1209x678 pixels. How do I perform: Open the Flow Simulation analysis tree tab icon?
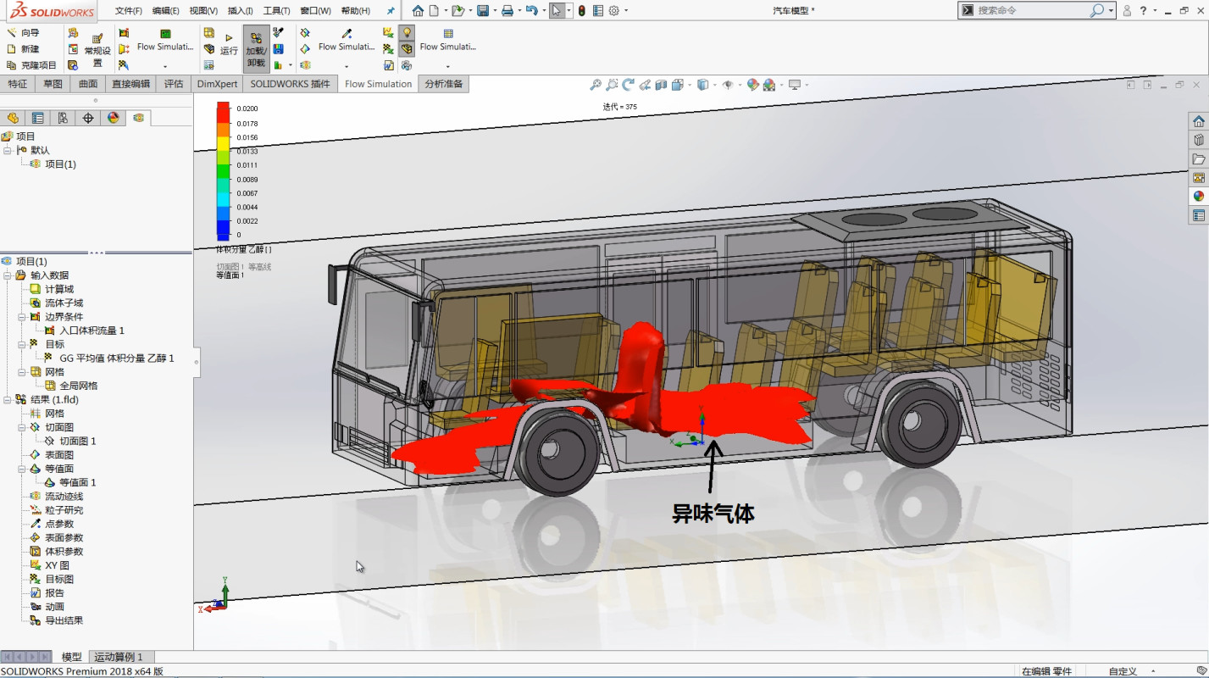139,118
